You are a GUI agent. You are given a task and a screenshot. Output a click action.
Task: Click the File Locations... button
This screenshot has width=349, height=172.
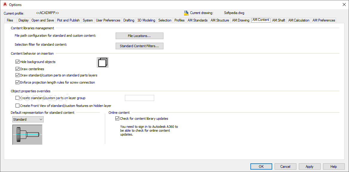(x=139, y=36)
